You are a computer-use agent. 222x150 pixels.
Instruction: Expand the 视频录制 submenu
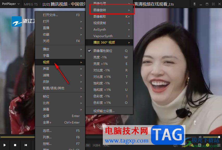point(109,23)
